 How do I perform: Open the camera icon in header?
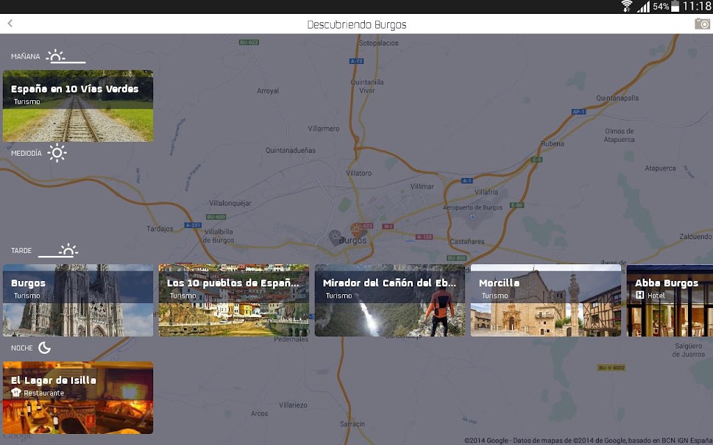pos(703,24)
